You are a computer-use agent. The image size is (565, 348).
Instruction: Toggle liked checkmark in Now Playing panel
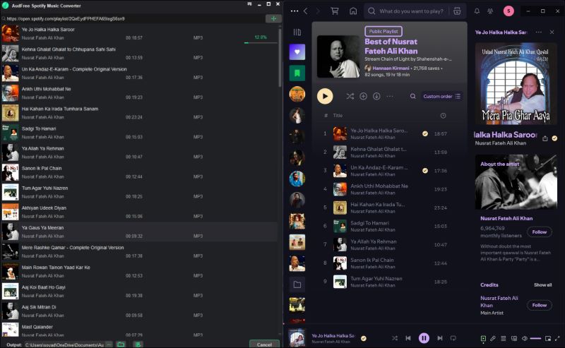pyautogui.click(x=554, y=138)
